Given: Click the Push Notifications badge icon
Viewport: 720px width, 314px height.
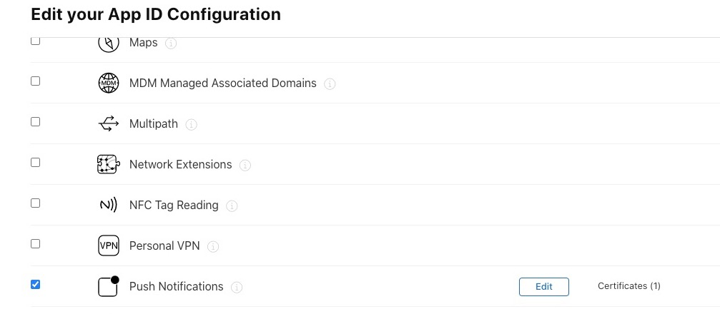Looking at the screenshot, I should click(107, 286).
